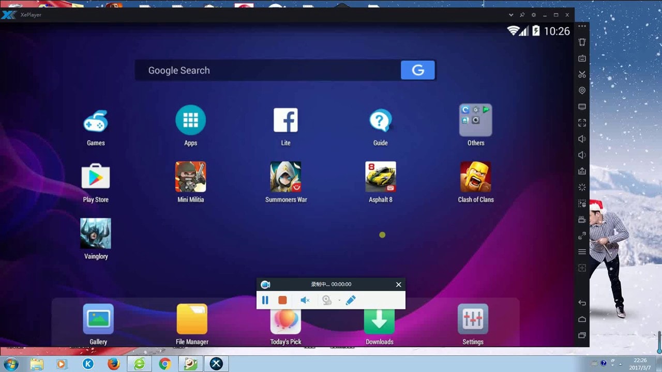The width and height of the screenshot is (662, 372).
Task: Click the blue Google G button
Action: click(x=418, y=70)
